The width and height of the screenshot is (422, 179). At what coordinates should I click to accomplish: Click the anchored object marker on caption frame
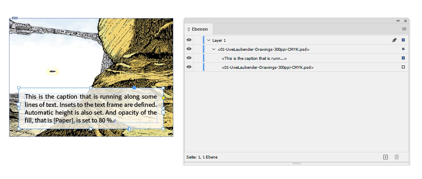[x=129, y=129]
